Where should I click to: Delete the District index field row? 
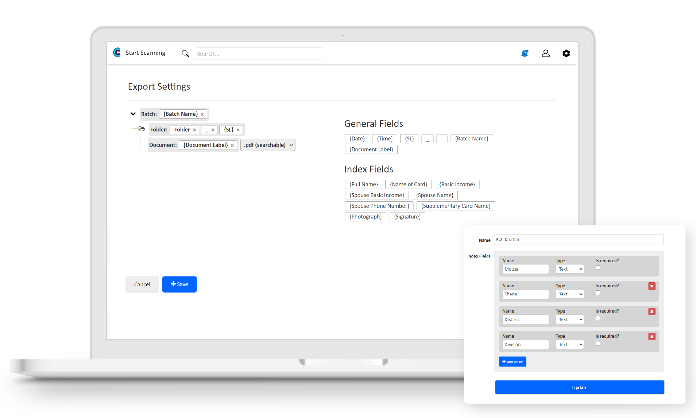pyautogui.click(x=652, y=311)
